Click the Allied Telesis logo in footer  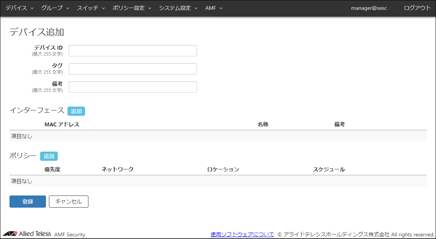coord(27,234)
